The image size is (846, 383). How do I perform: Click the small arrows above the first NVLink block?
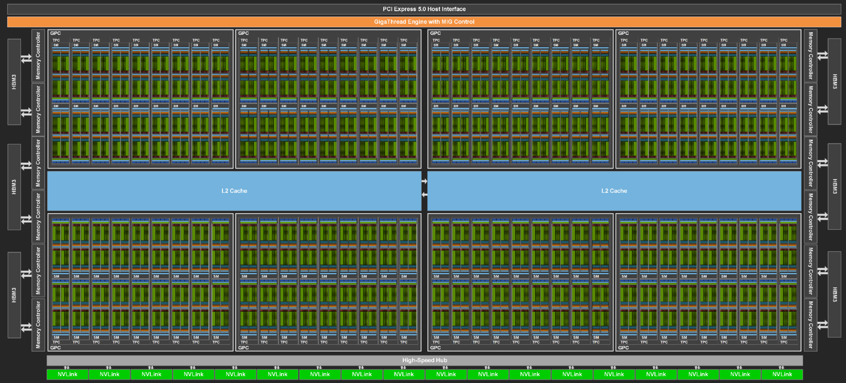pos(67,367)
